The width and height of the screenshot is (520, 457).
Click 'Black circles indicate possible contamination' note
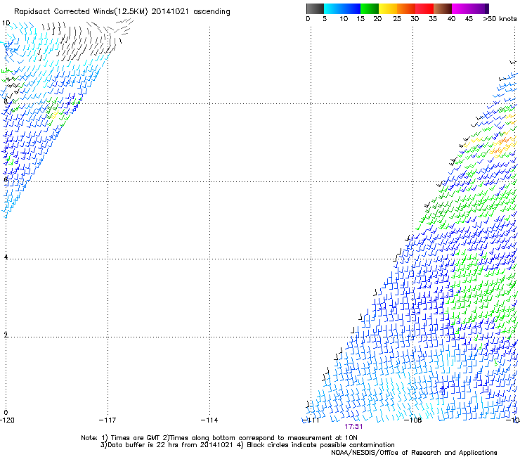point(320,445)
